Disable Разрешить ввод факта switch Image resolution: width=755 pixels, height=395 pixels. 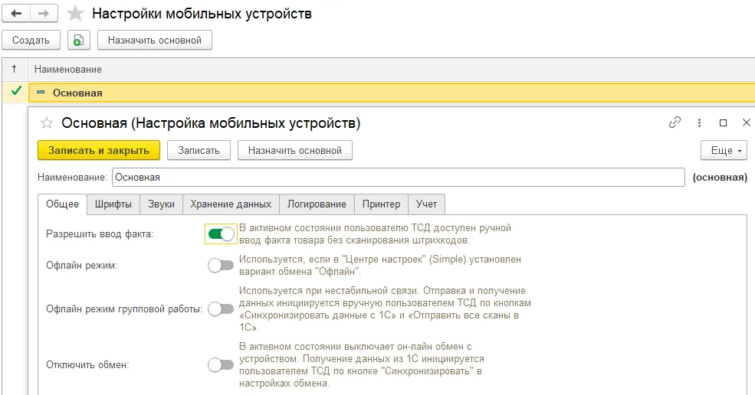click(221, 234)
